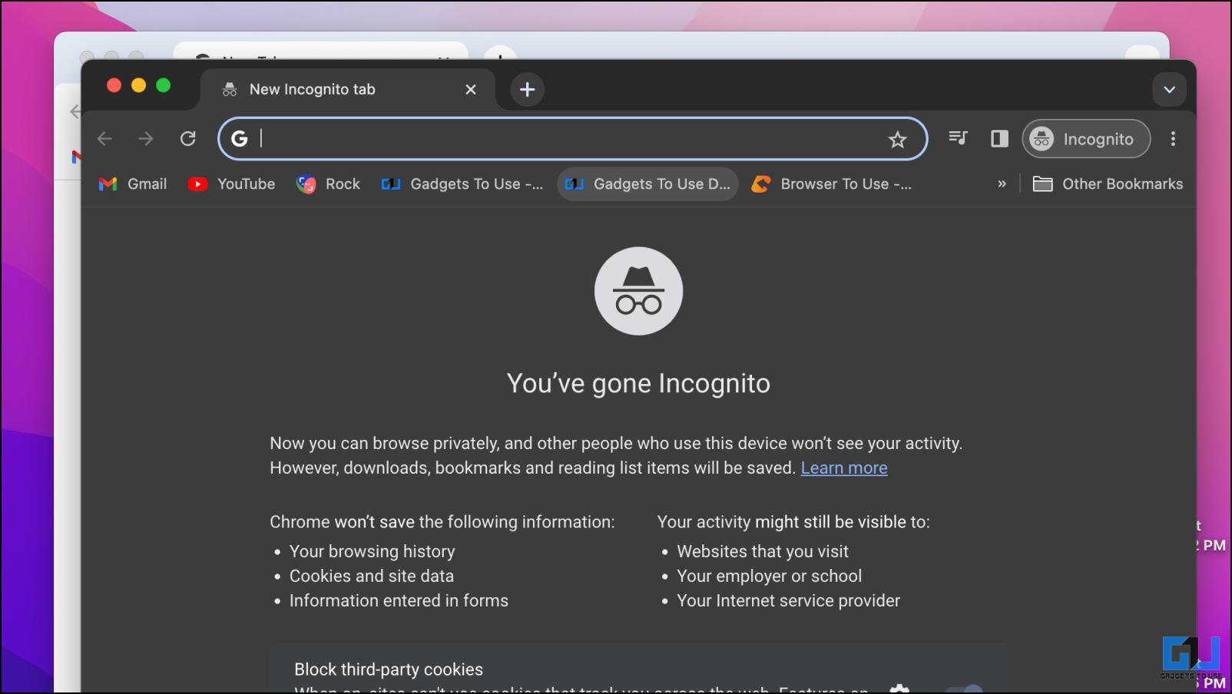Follow the Learn more link
The width and height of the screenshot is (1232, 694).
(x=844, y=468)
